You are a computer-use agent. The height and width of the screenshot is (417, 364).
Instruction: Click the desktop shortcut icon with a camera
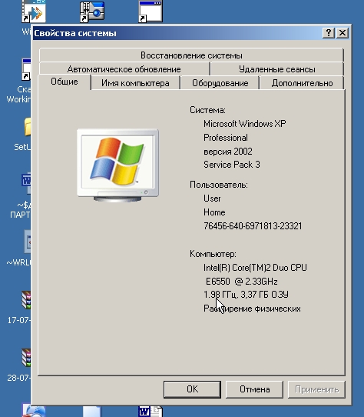92,12
